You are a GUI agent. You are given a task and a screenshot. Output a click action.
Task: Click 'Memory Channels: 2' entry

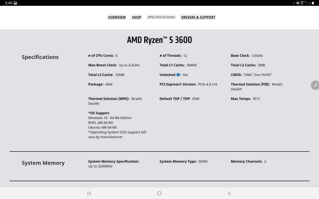[248, 161]
